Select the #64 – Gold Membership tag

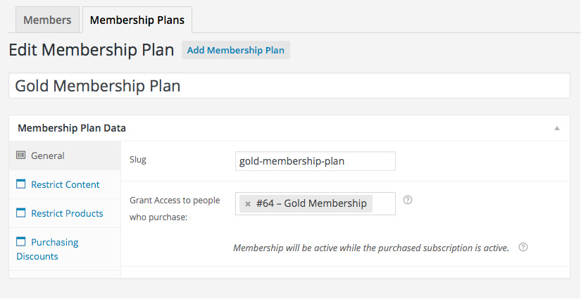point(311,203)
